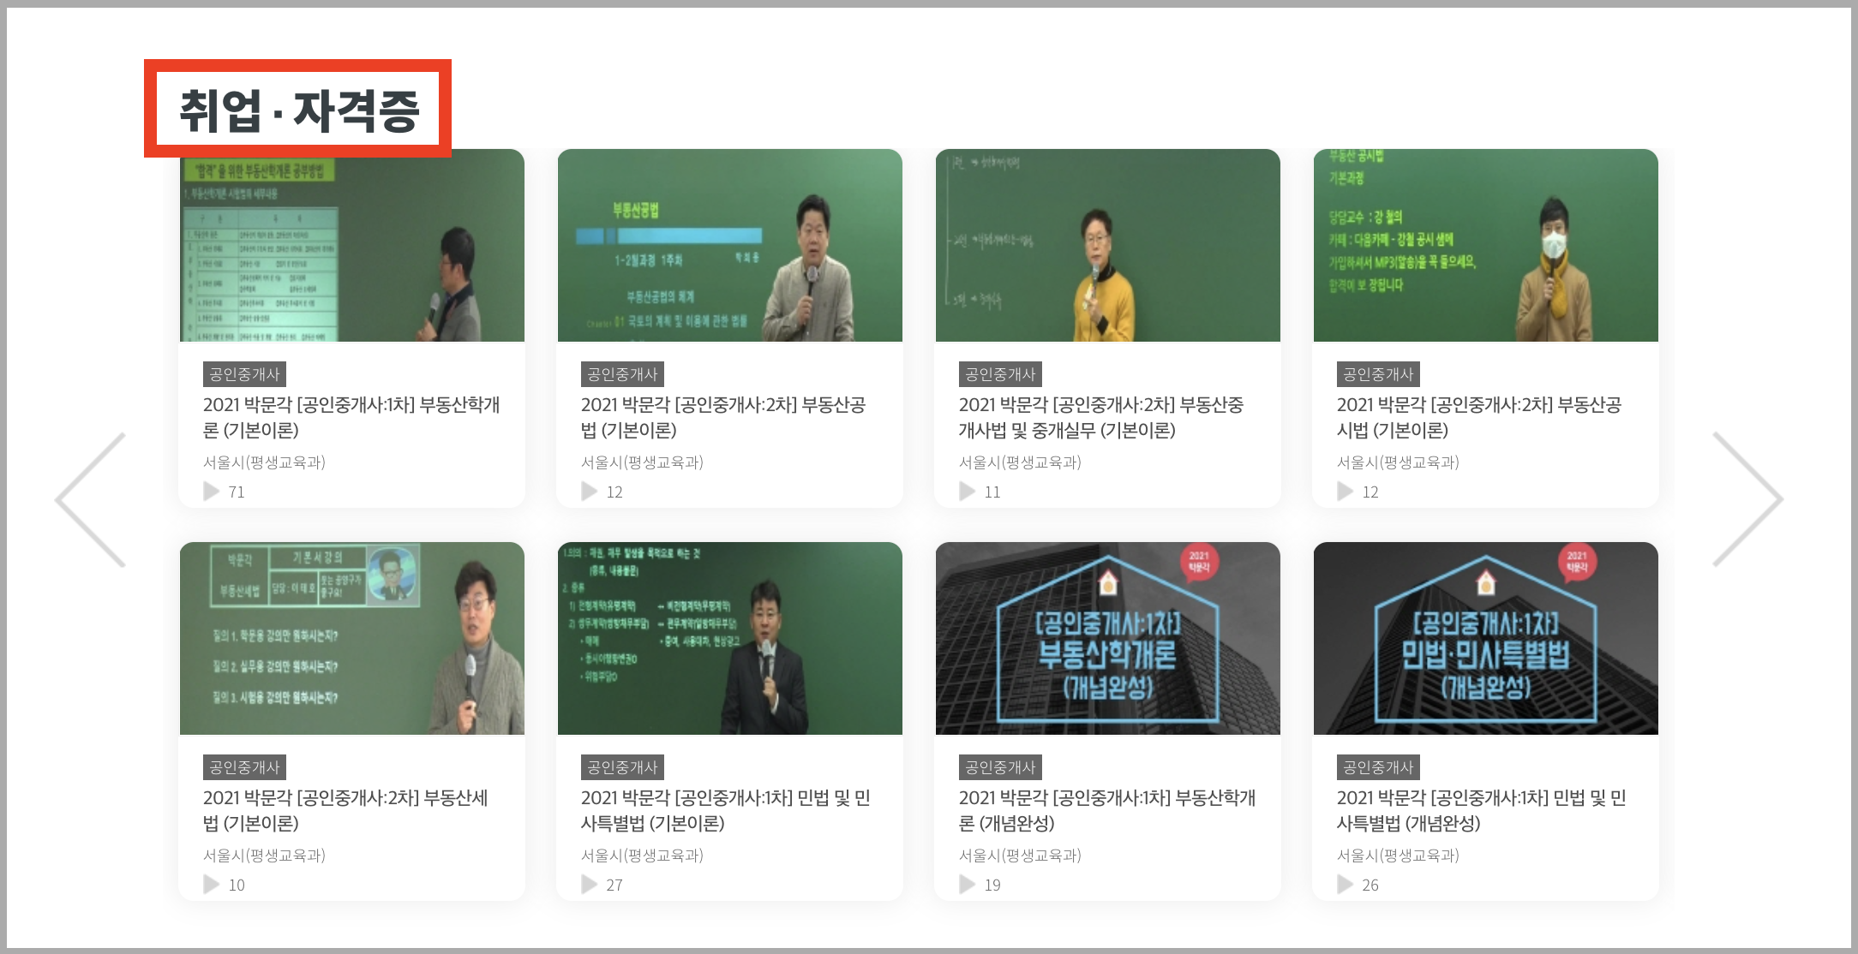This screenshot has width=1858, height=954.
Task: Click play icon showing 19 lectures
Action: pos(967,885)
